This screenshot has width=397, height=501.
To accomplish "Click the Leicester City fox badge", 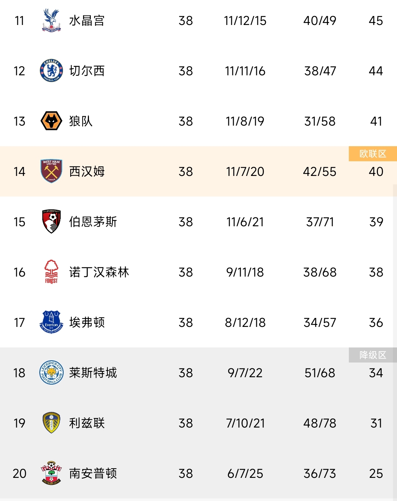I will point(51,372).
